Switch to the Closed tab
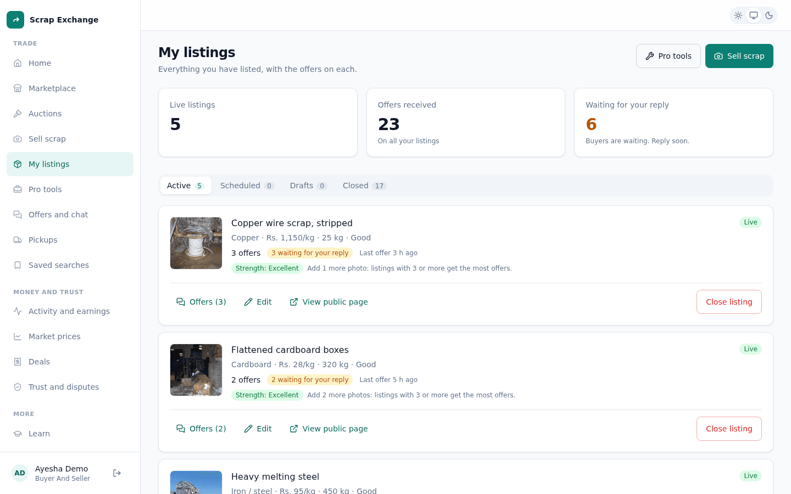 coord(365,186)
